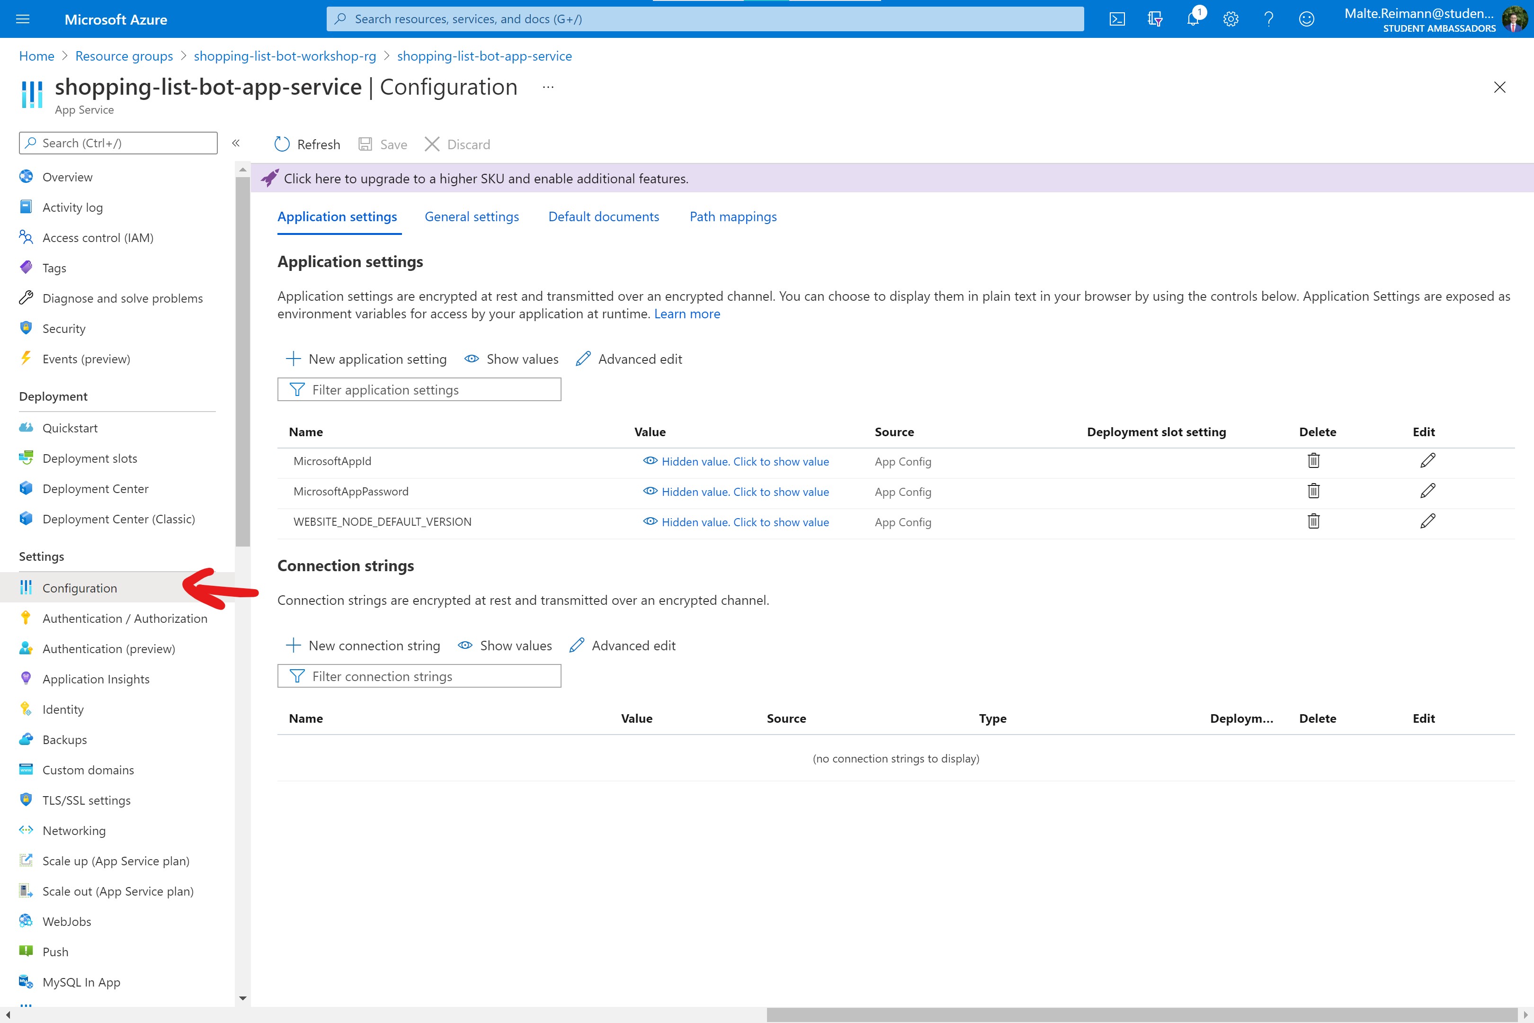
Task: Open portal settings gear
Action: click(x=1231, y=19)
